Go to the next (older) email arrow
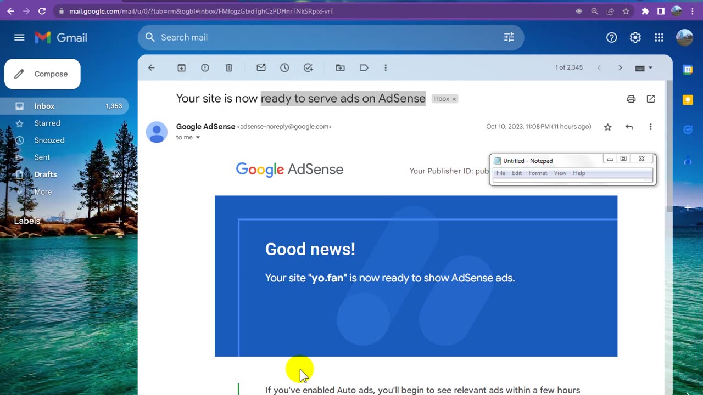This screenshot has height=395, width=703. [x=620, y=67]
